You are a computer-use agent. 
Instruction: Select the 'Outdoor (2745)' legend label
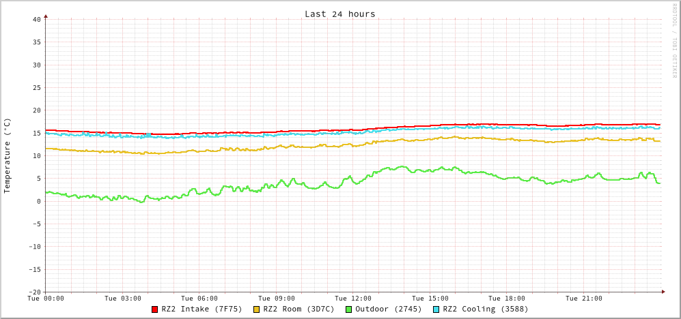point(388,309)
